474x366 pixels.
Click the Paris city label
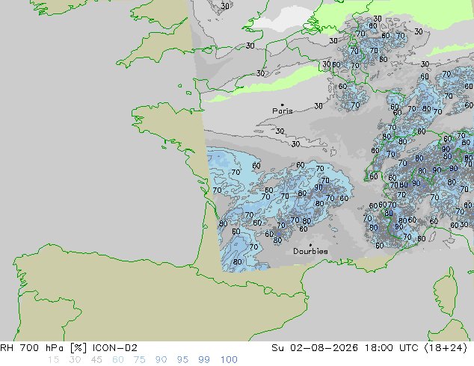pos(283,111)
